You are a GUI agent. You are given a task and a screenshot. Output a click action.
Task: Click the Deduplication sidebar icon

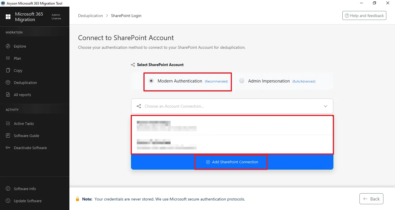coord(8,82)
